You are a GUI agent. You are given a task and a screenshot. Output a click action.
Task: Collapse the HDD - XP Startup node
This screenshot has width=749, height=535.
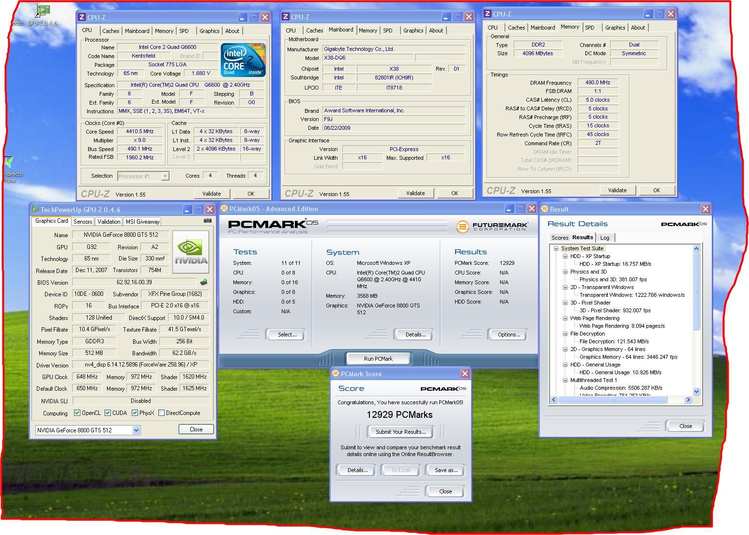point(565,256)
